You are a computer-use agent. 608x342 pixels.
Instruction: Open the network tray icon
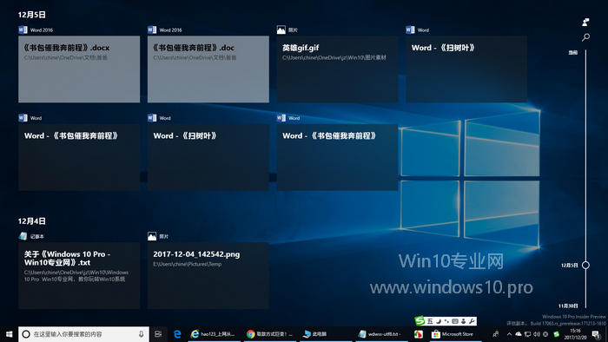point(528,334)
